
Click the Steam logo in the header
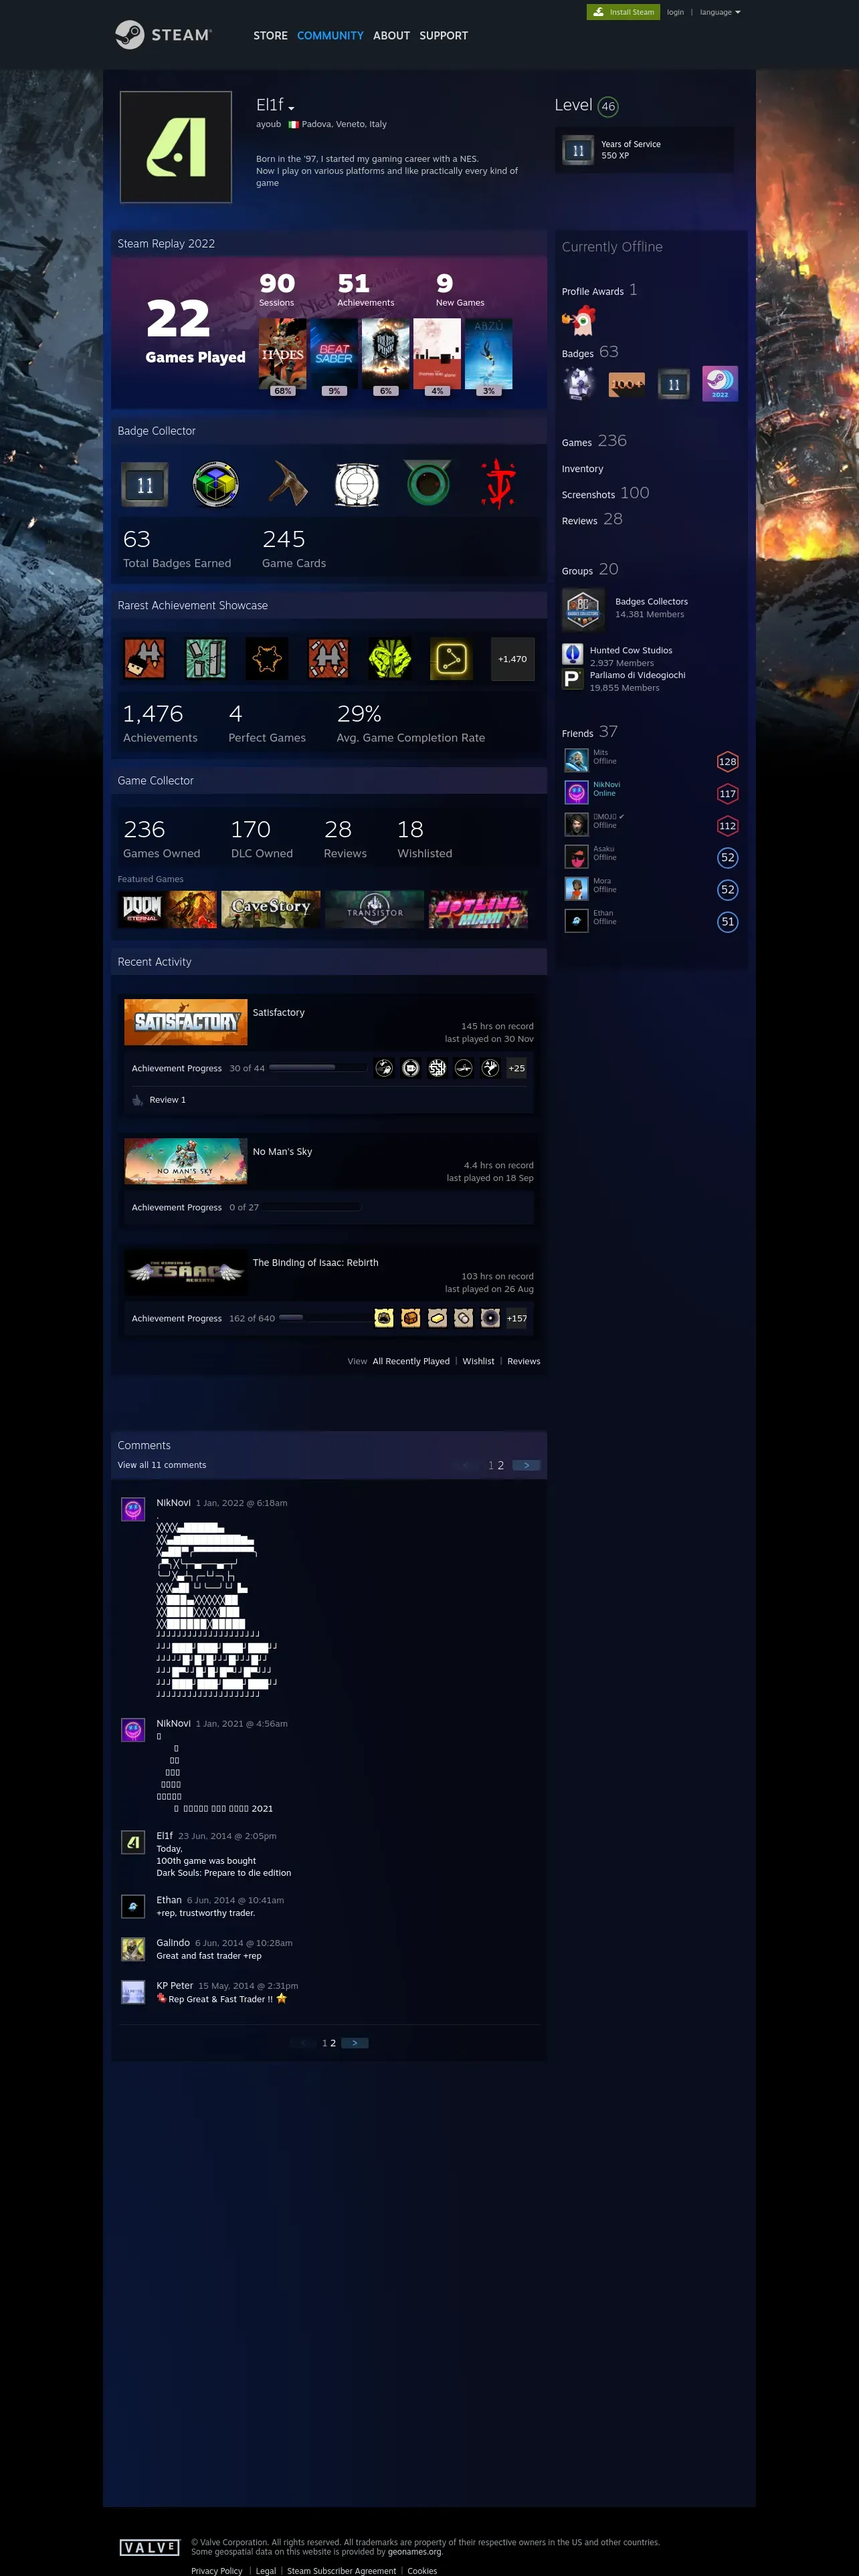(163, 35)
